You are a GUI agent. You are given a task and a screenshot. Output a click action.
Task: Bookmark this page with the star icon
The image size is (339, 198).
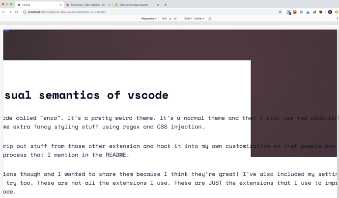[x=280, y=12]
